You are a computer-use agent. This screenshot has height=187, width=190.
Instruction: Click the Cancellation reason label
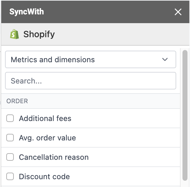tap(54, 157)
